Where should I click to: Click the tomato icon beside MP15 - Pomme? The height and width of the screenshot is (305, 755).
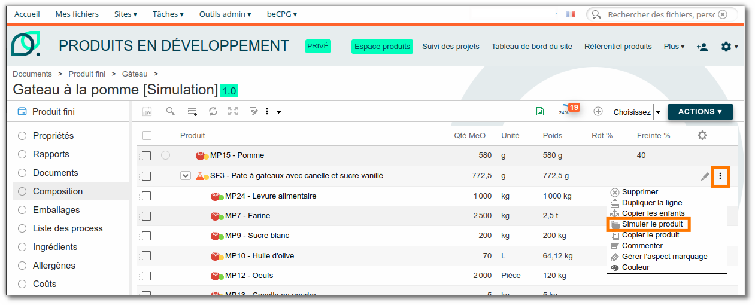202,155
